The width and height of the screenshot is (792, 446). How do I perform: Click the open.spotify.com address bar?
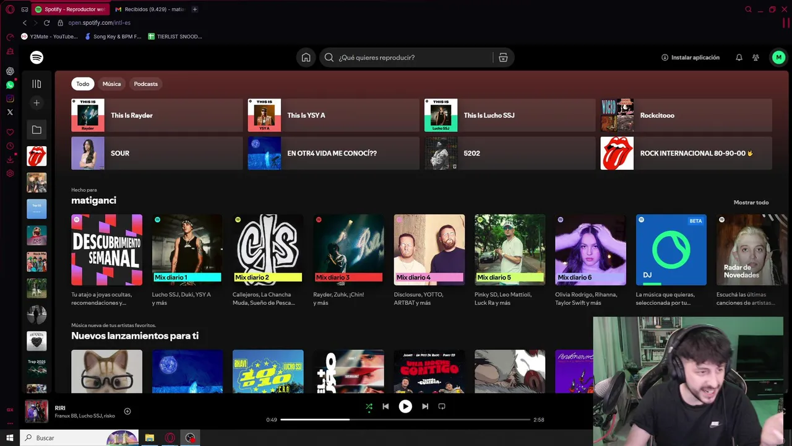coord(99,23)
